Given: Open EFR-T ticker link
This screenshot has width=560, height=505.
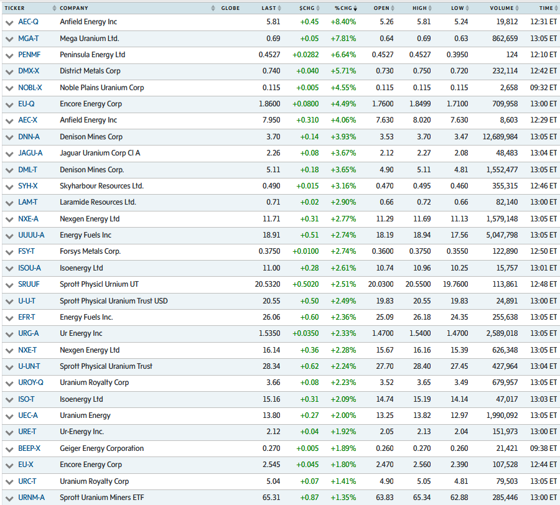Looking at the screenshot, I should pyautogui.click(x=27, y=317).
